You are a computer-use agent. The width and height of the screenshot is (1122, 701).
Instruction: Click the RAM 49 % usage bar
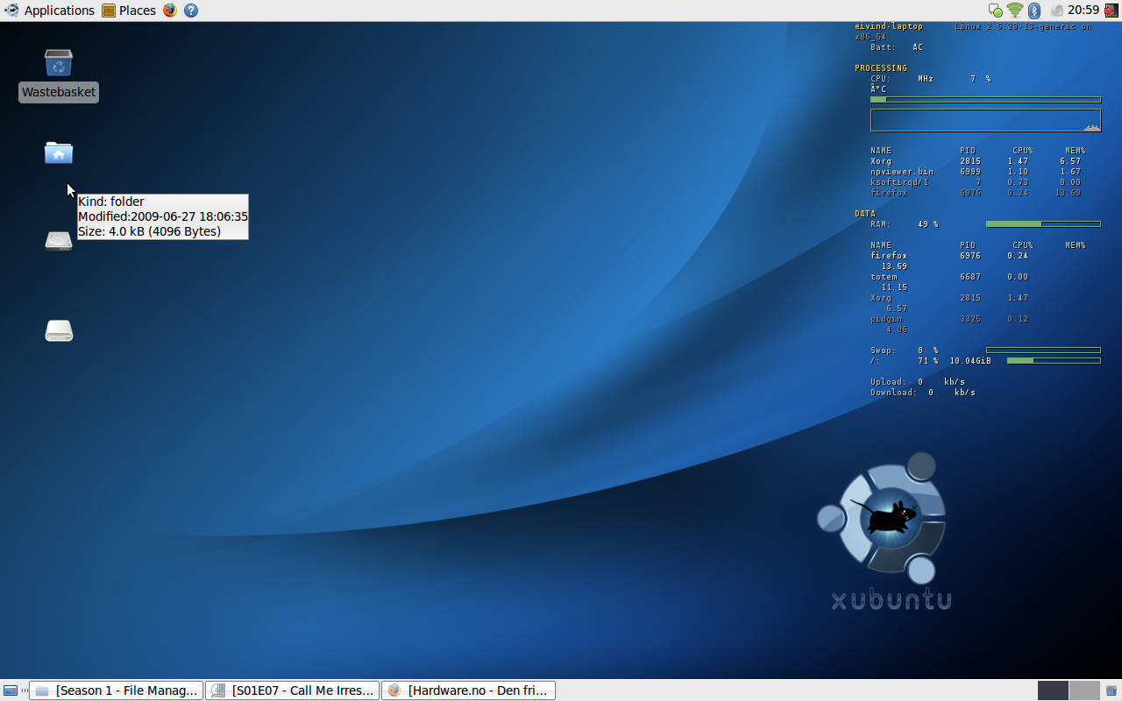1043,224
